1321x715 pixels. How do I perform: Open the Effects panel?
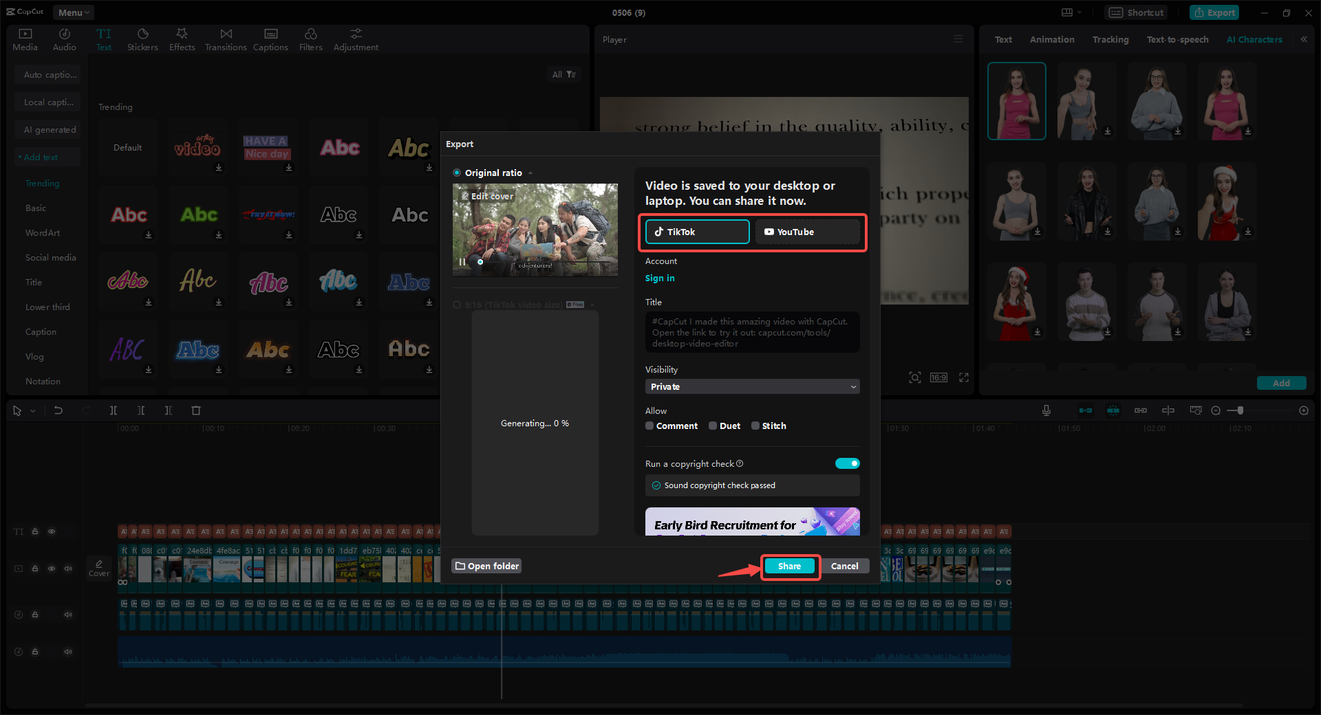point(182,38)
